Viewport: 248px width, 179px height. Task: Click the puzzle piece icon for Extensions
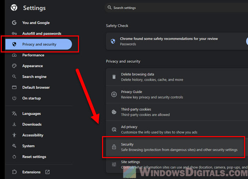pos(14,172)
